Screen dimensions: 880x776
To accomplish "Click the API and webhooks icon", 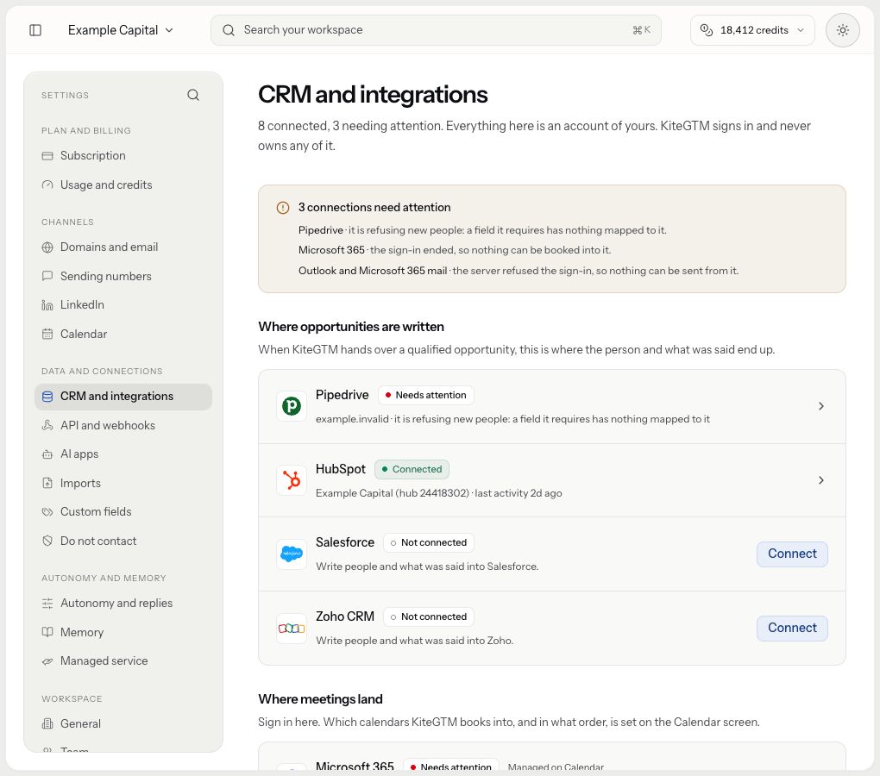I will [x=47, y=426].
